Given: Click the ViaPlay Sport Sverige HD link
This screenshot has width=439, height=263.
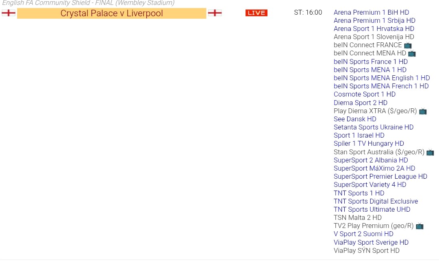Looking at the screenshot, I should (371, 242).
